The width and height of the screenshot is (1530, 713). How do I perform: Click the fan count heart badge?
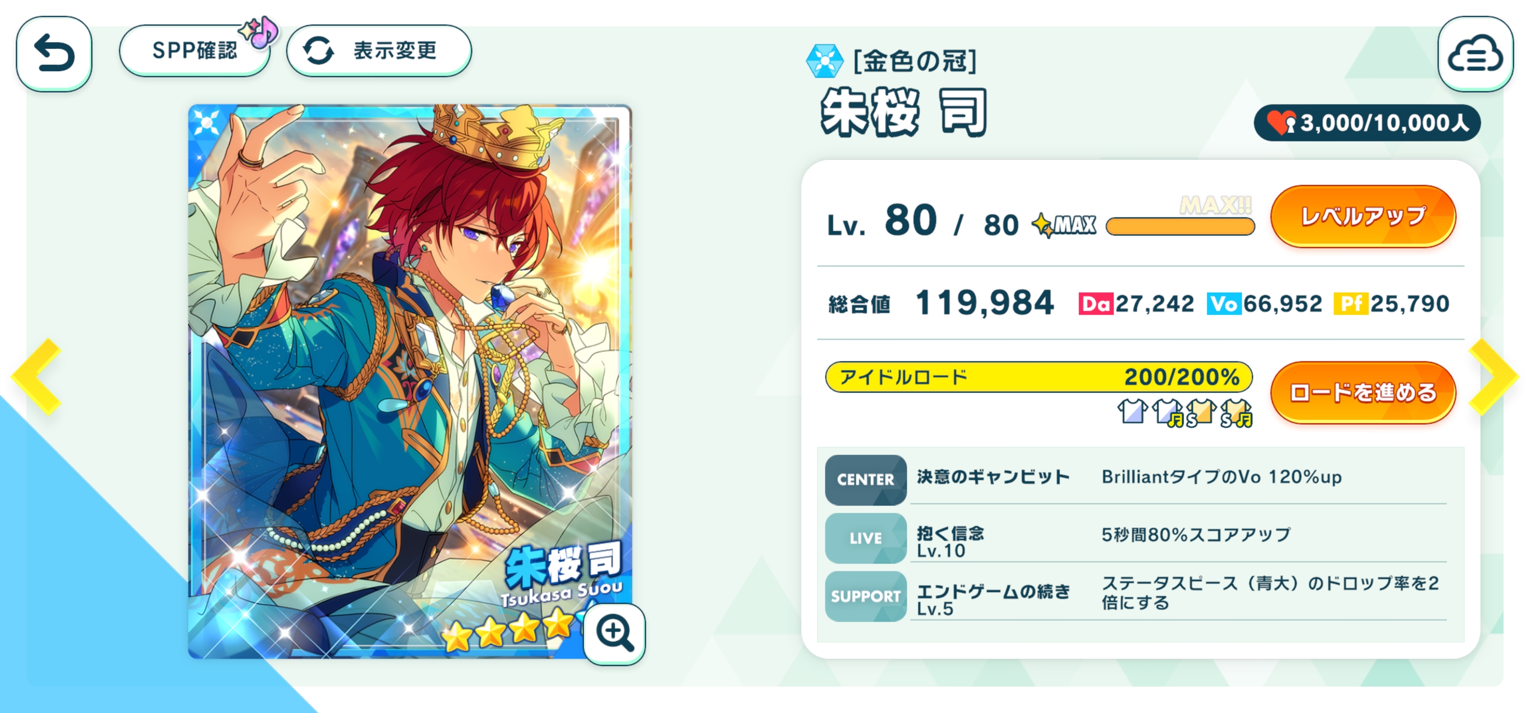pos(1366,123)
